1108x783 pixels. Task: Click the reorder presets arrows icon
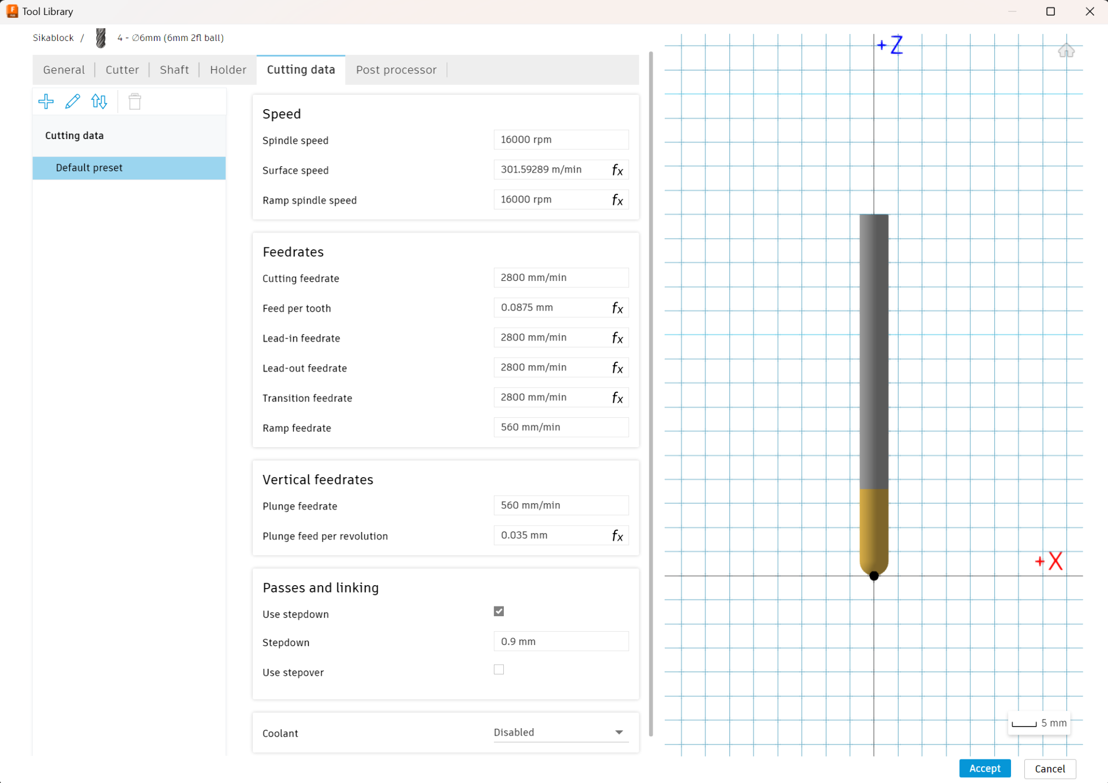99,102
